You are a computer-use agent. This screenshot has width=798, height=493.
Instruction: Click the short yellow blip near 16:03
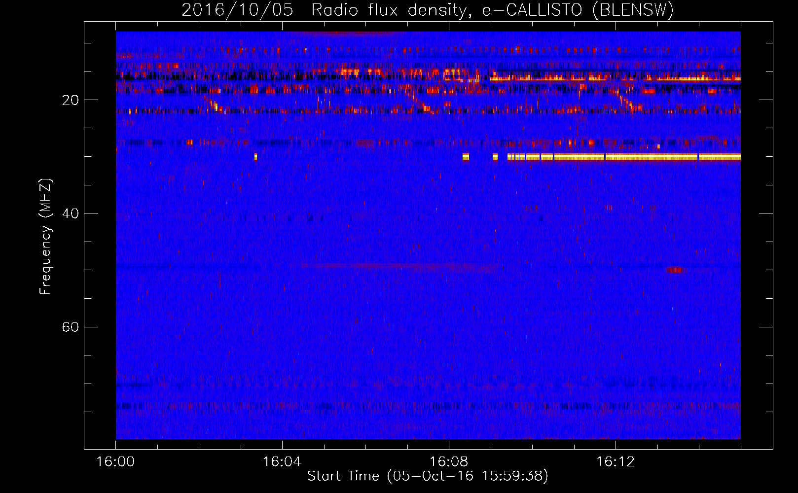(x=255, y=157)
